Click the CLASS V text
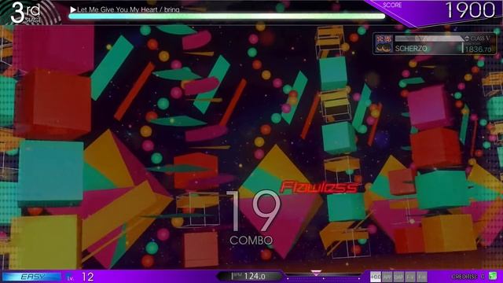This screenshot has height=283, width=503. (x=480, y=39)
